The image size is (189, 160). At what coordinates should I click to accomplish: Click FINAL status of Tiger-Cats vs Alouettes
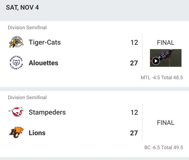pos(165,43)
